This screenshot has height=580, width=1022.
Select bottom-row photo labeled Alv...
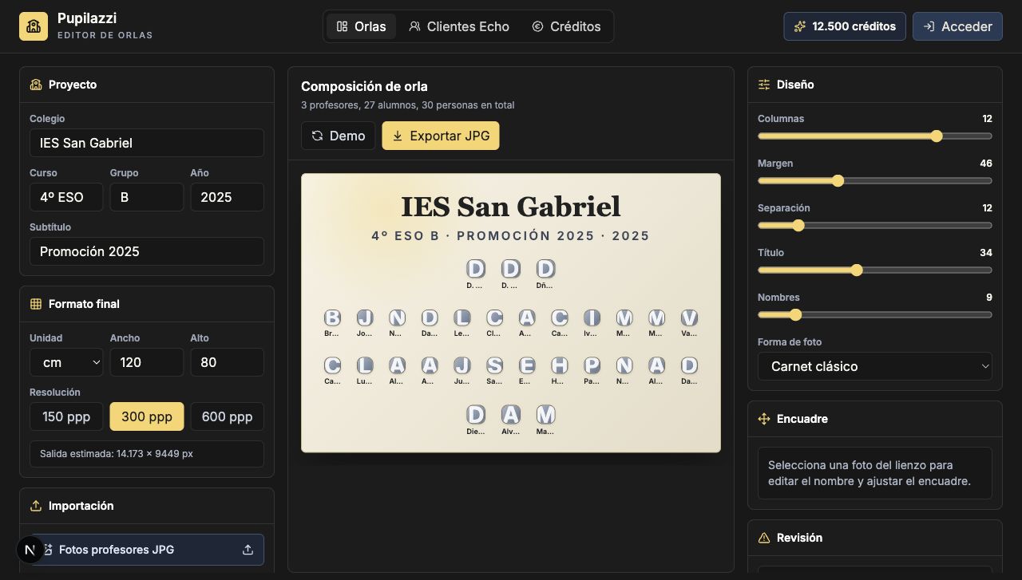511,415
